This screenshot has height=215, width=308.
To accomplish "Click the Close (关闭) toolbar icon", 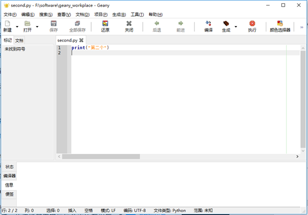I will pyautogui.click(x=129, y=23).
